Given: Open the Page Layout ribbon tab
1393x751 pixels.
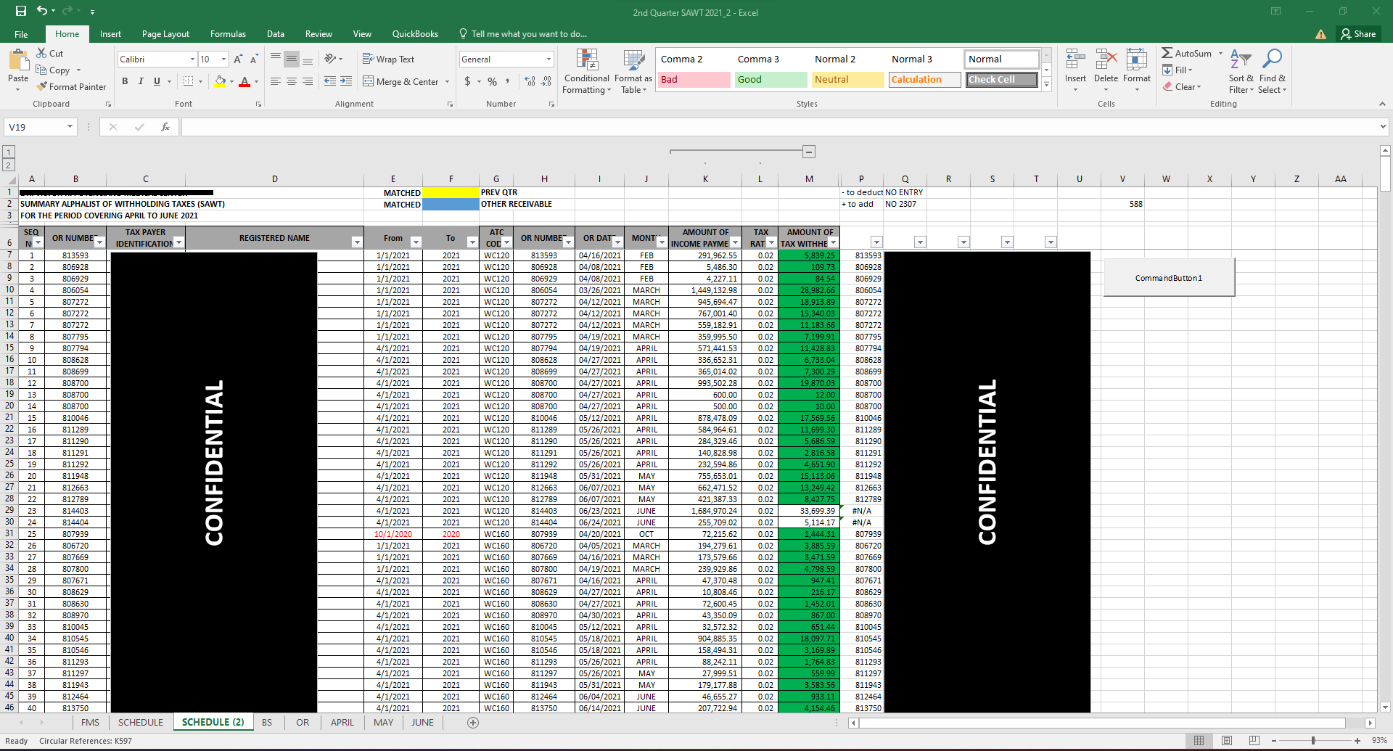Looking at the screenshot, I should 165,34.
